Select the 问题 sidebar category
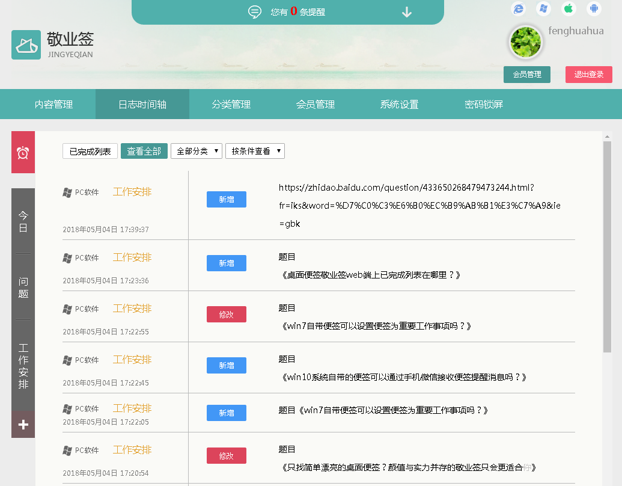The height and width of the screenshot is (486, 622). (x=23, y=288)
